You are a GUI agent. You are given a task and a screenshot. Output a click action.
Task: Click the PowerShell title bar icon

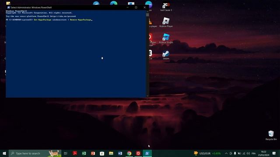8,7
